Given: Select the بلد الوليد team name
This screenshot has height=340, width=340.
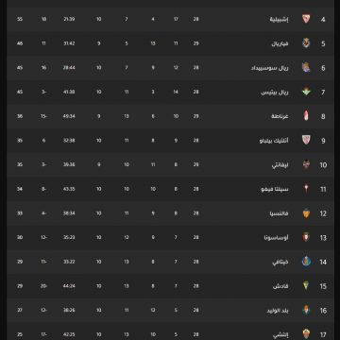Looking at the screenshot, I should click(x=278, y=311).
